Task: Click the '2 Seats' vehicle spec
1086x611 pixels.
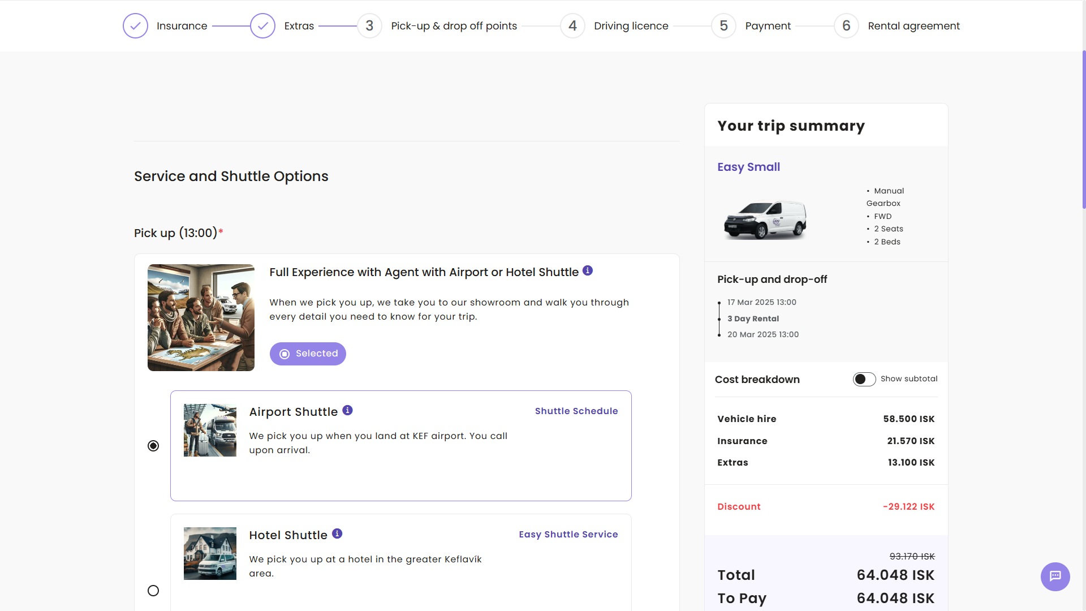Action: tap(888, 229)
